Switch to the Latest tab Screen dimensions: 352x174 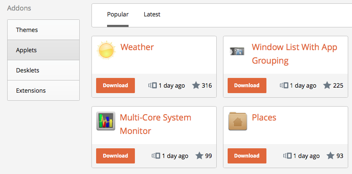coord(152,14)
